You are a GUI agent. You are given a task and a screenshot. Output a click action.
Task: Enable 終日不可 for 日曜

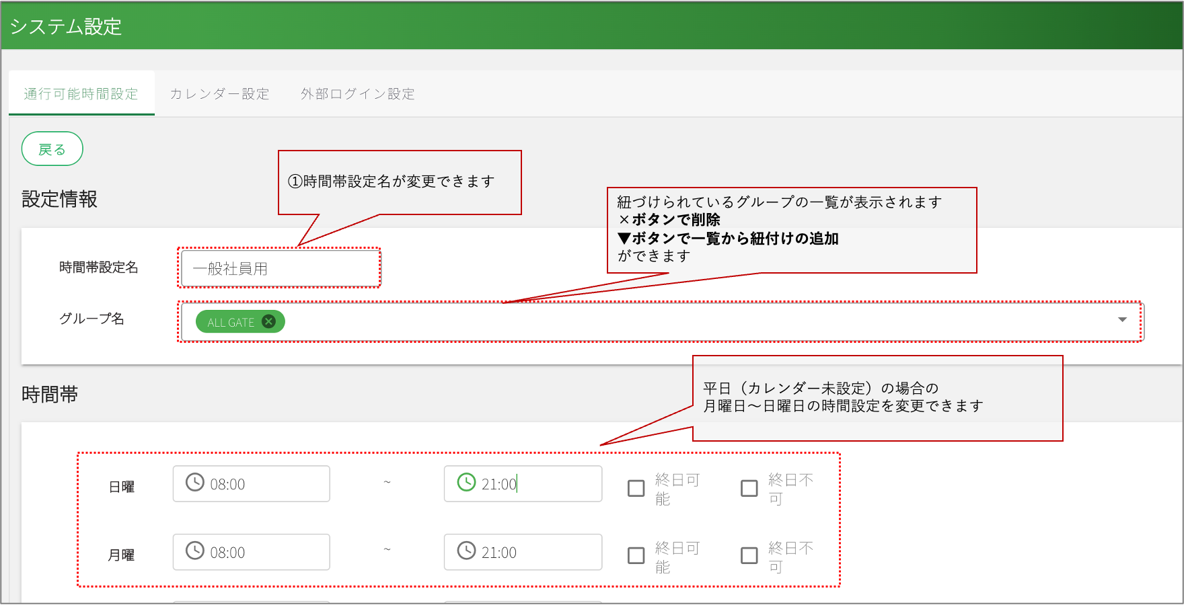[x=749, y=488]
